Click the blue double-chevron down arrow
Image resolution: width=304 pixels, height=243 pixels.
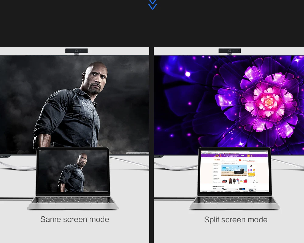pos(152,5)
